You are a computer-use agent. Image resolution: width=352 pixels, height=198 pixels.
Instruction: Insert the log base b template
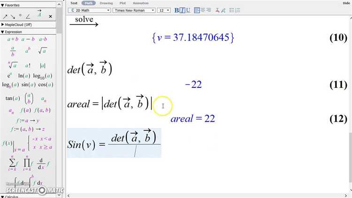pyautogui.click(x=10, y=85)
